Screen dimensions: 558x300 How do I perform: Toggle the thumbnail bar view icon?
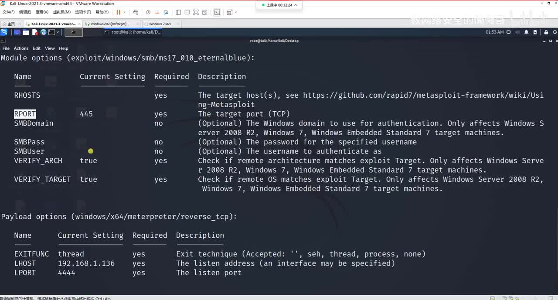click(x=187, y=12)
